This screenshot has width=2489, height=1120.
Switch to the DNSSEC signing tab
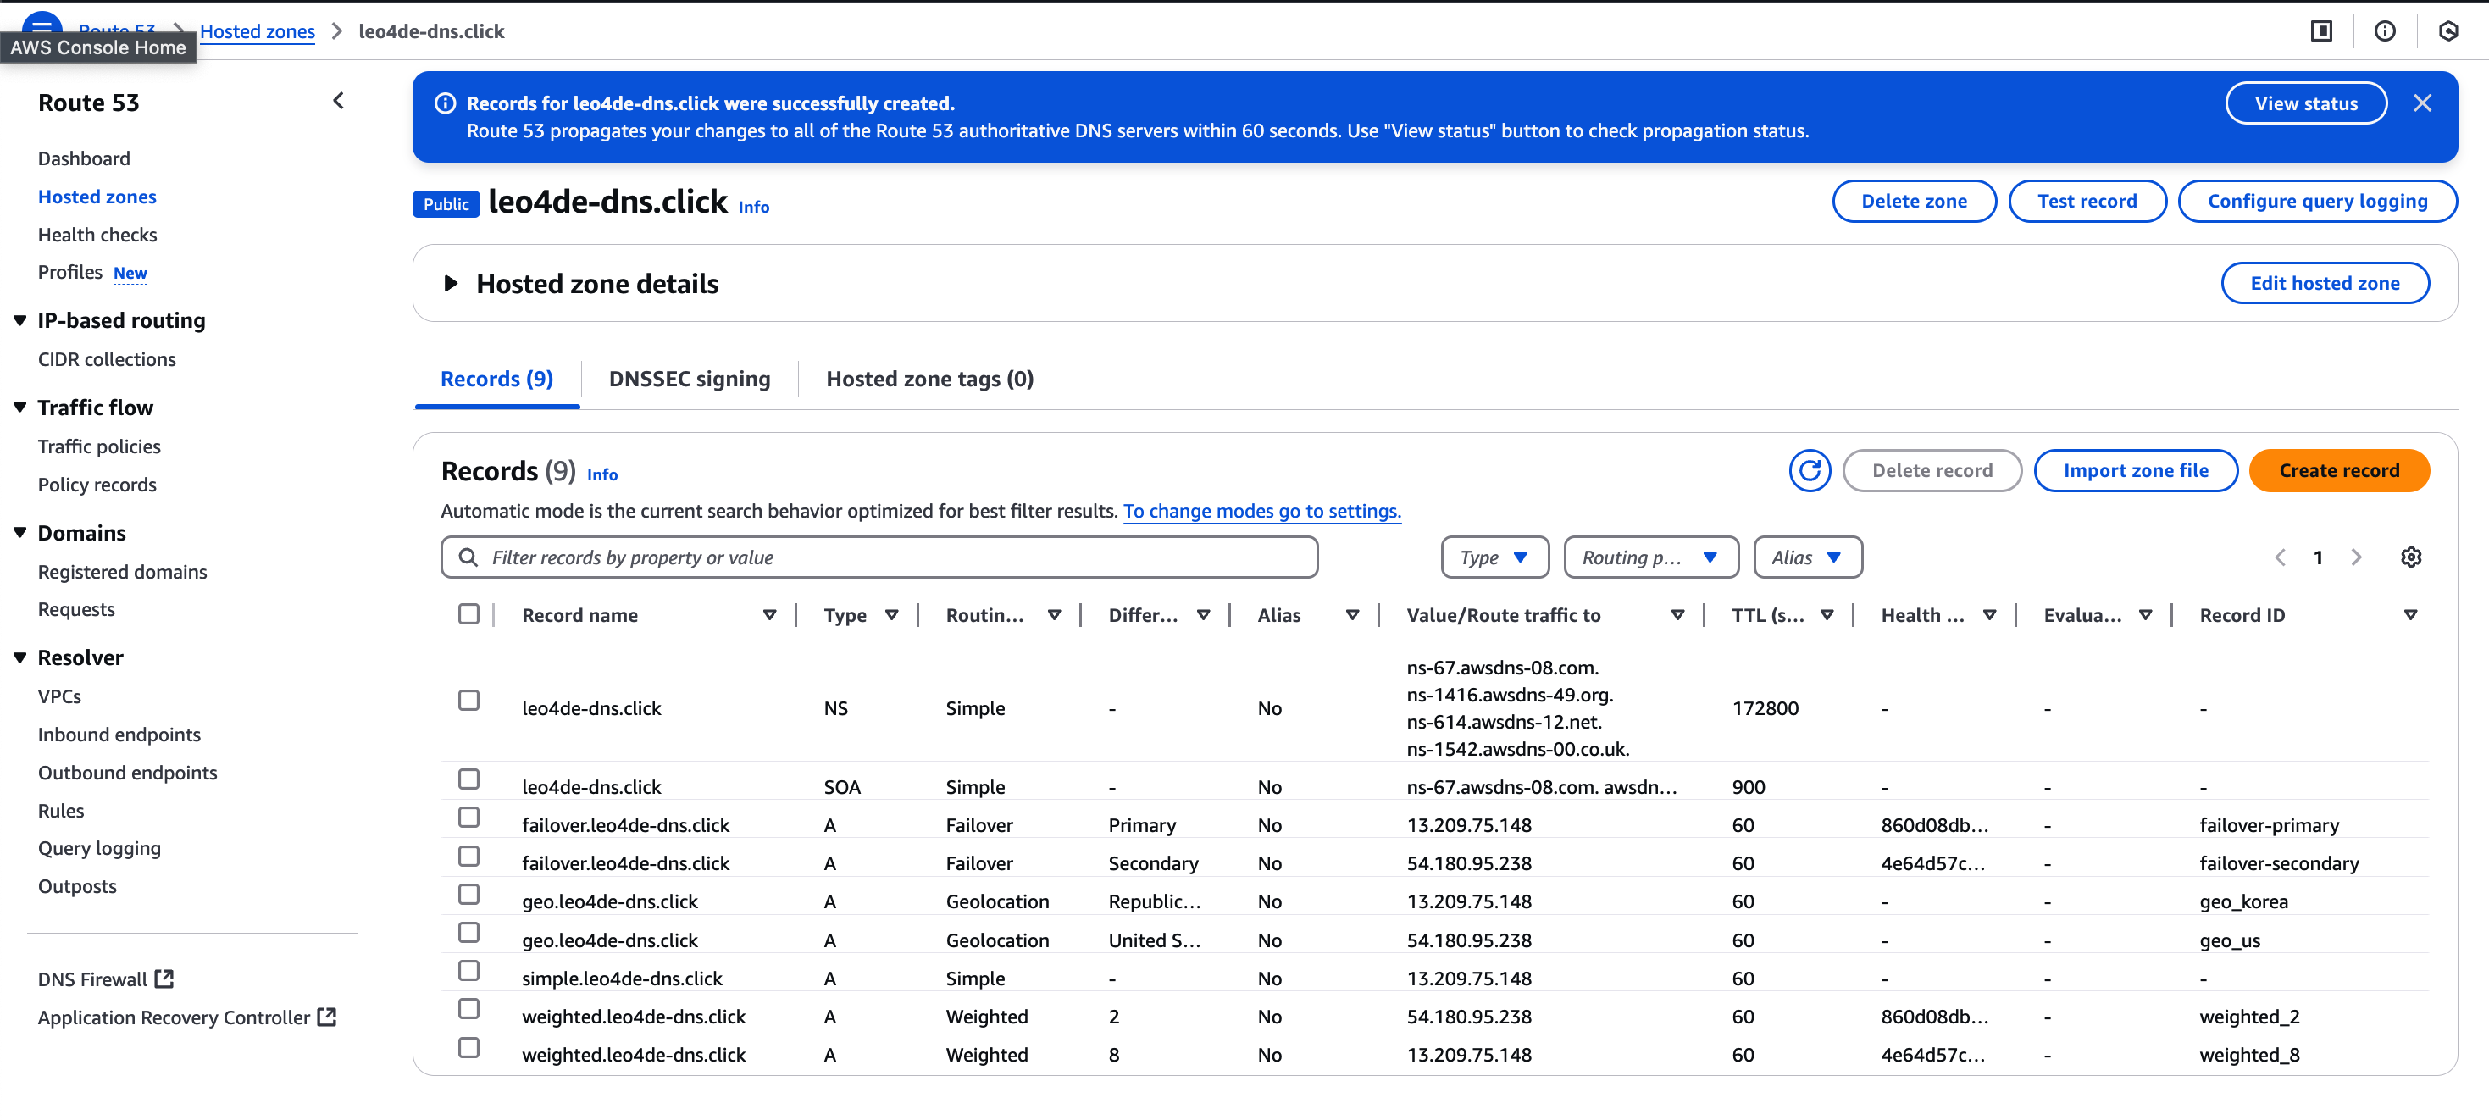[x=689, y=379]
